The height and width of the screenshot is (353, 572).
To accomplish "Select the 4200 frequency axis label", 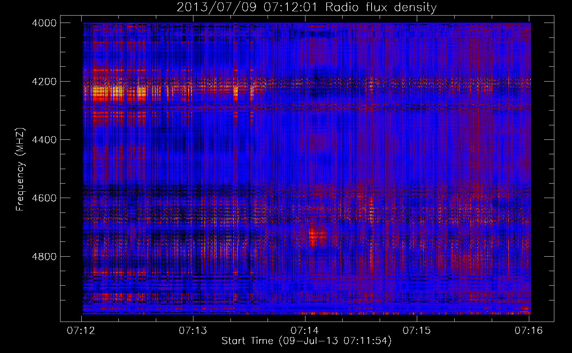I will 44,82.
